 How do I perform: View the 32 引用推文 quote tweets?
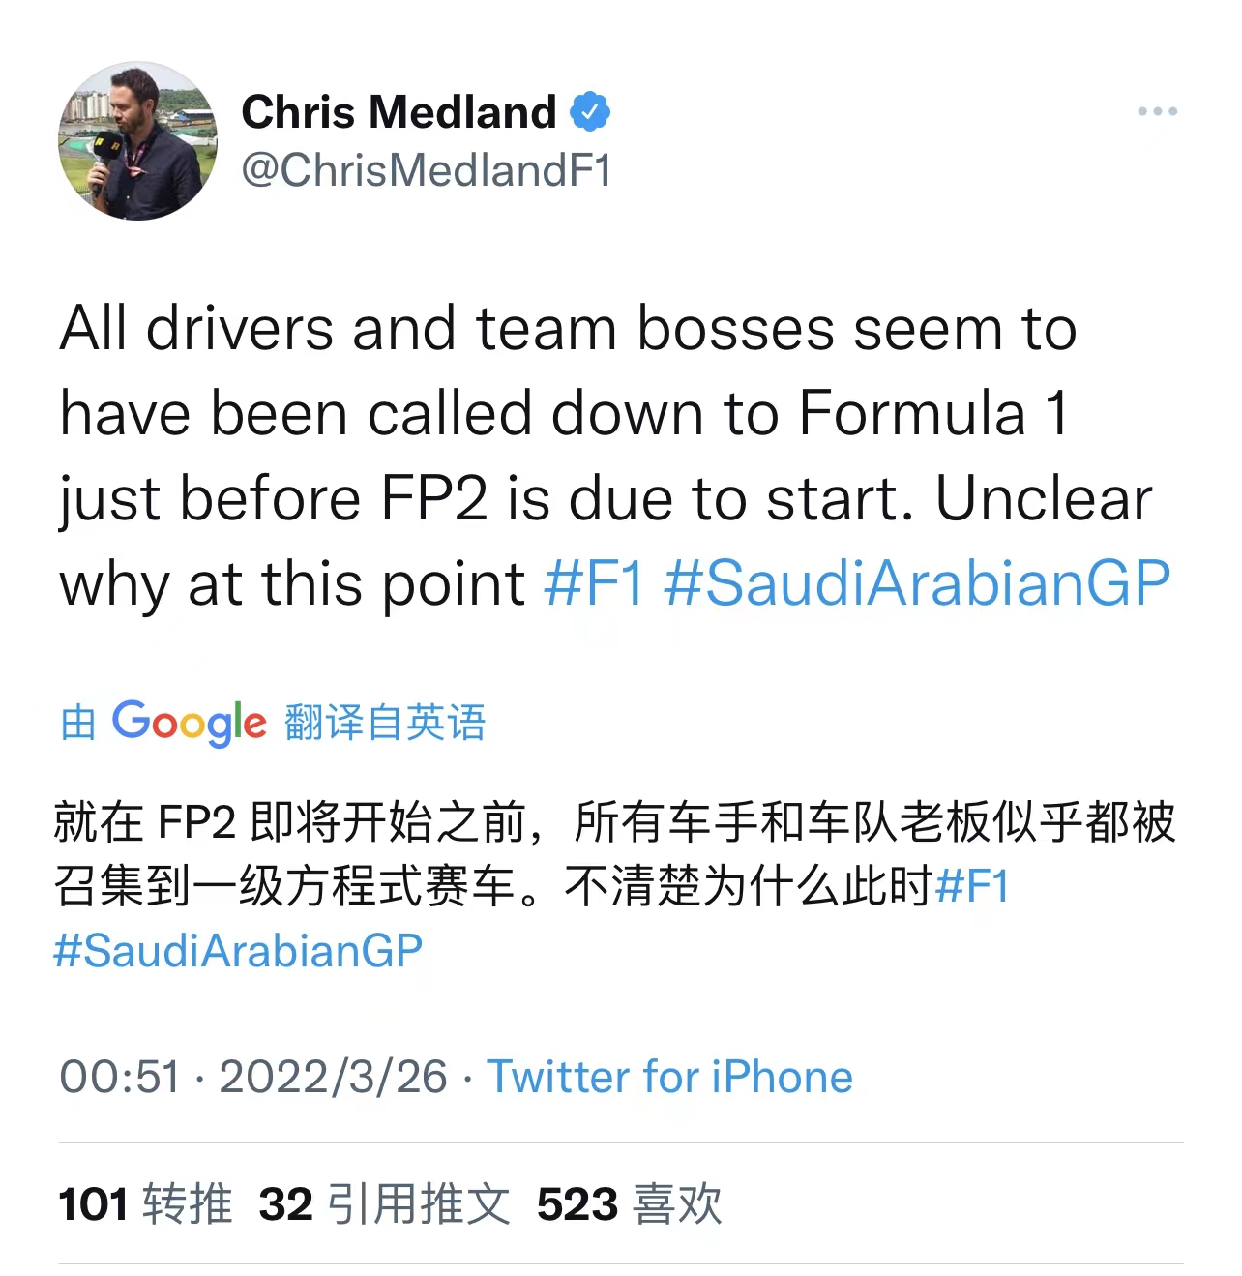384,1204
